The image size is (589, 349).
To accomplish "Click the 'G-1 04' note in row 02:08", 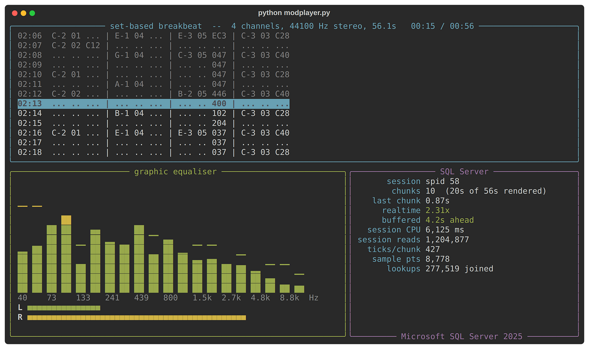I will tap(129, 55).
